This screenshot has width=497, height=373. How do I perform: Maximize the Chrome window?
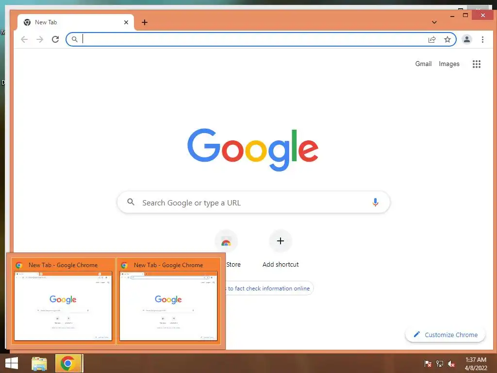point(465,15)
